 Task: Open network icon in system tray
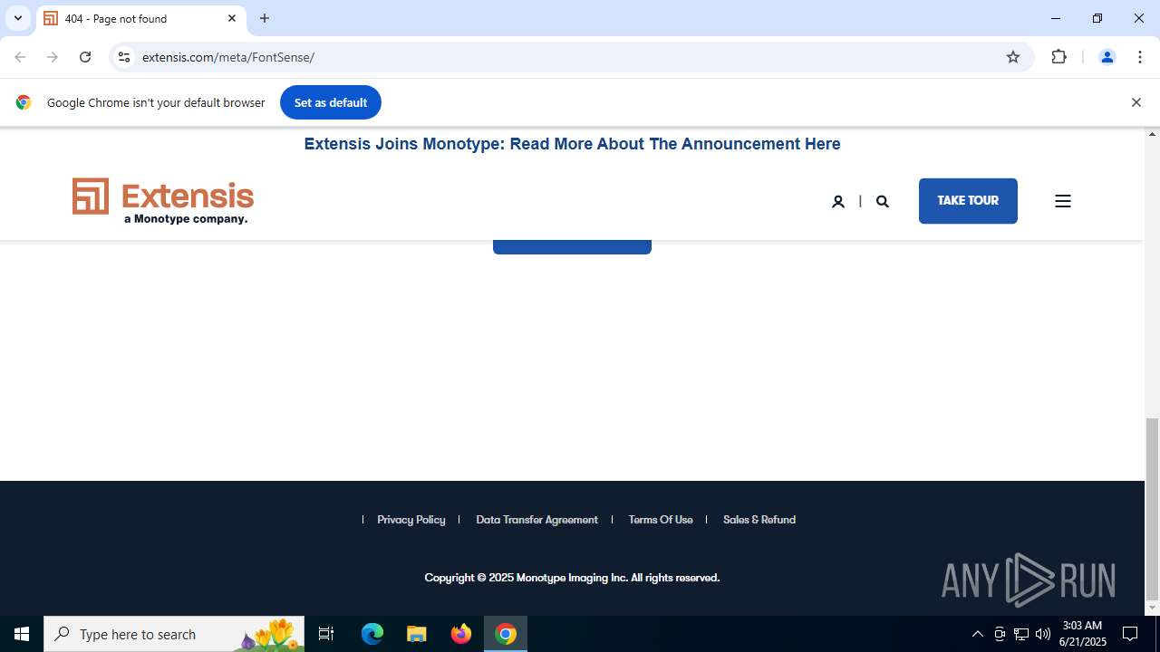pyautogui.click(x=1021, y=634)
